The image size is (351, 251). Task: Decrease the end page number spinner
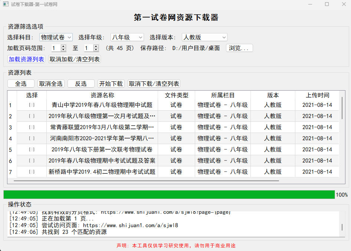tap(96, 49)
